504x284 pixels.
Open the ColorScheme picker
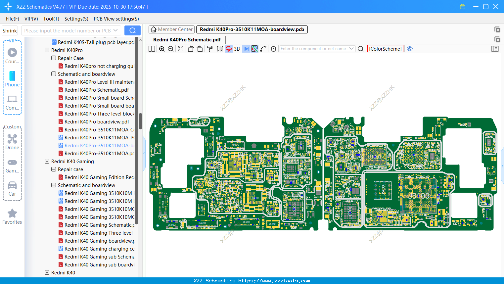pos(385,49)
